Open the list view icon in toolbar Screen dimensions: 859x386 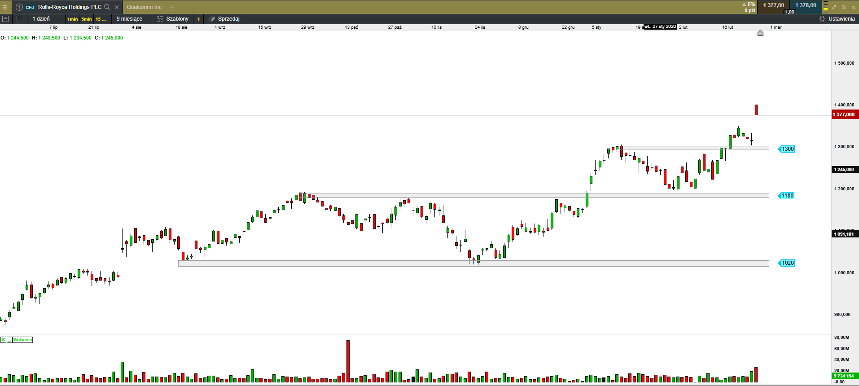[x=5, y=19]
